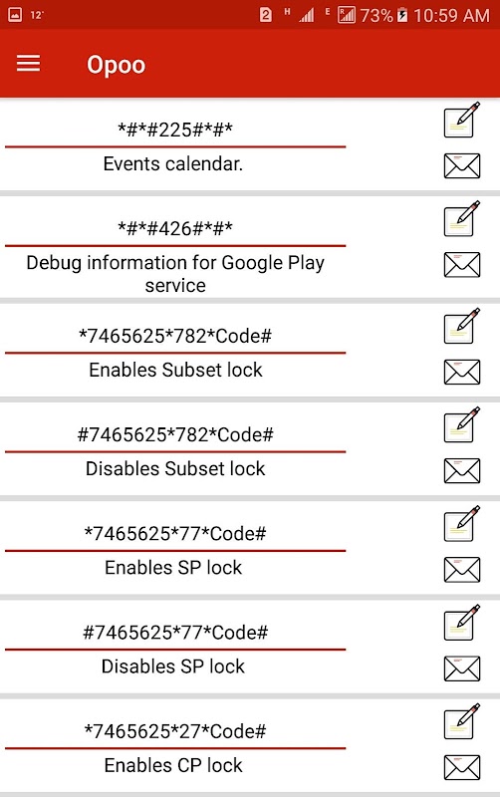
Task: Select the *#*#225#*#* code text
Action: (x=175, y=130)
